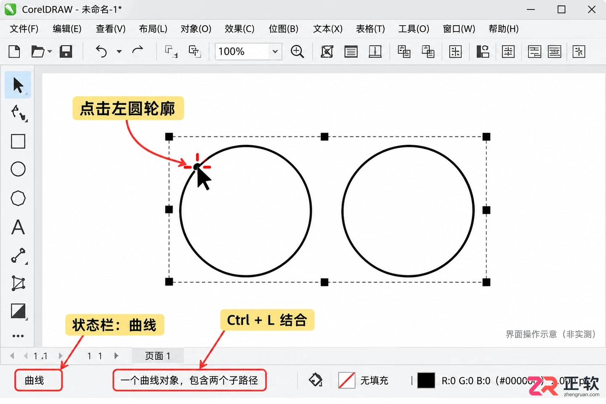Click the rightmost next-page arrow before 页面 1

point(117,356)
